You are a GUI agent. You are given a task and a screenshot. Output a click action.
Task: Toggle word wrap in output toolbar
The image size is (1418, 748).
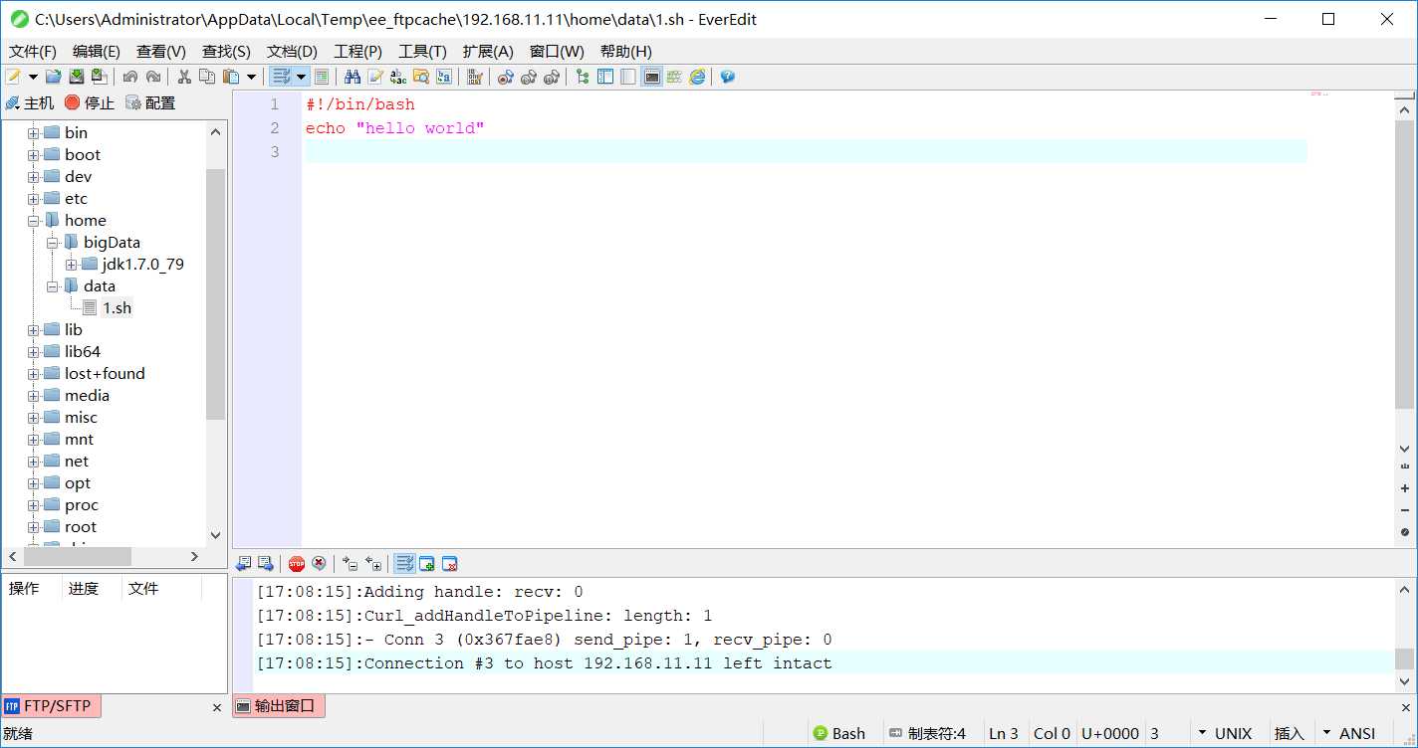click(x=404, y=564)
